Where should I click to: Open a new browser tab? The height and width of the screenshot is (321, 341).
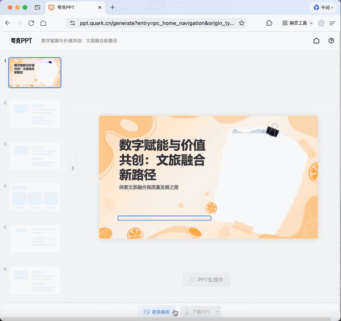112,7
